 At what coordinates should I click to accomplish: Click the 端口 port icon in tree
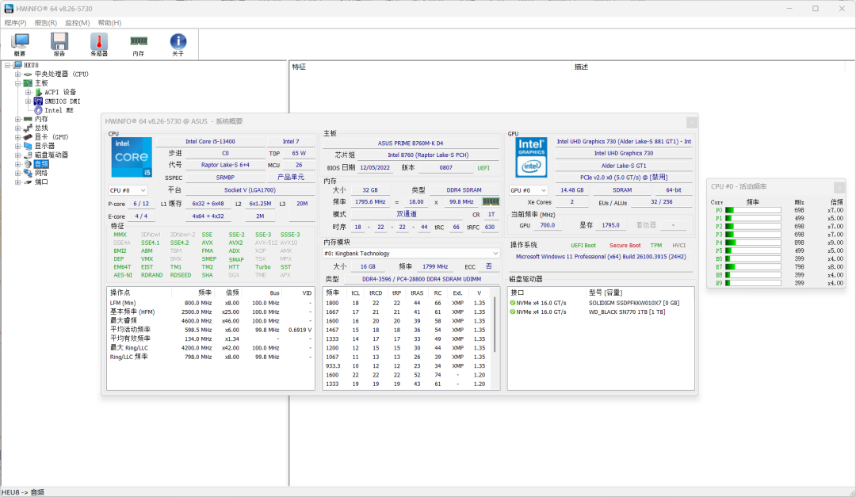28,182
